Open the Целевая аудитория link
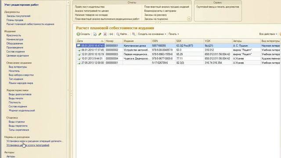Viewport: 281px width, 158px height. coord(18,56)
